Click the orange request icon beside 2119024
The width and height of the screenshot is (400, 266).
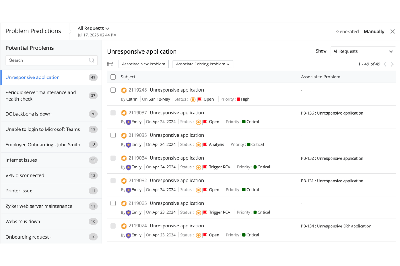coord(124,226)
